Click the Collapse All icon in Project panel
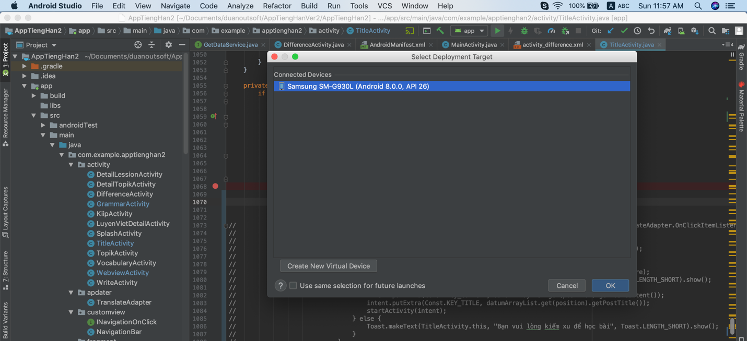 [x=151, y=45]
